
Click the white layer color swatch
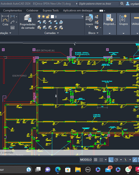[x=52, y=17]
